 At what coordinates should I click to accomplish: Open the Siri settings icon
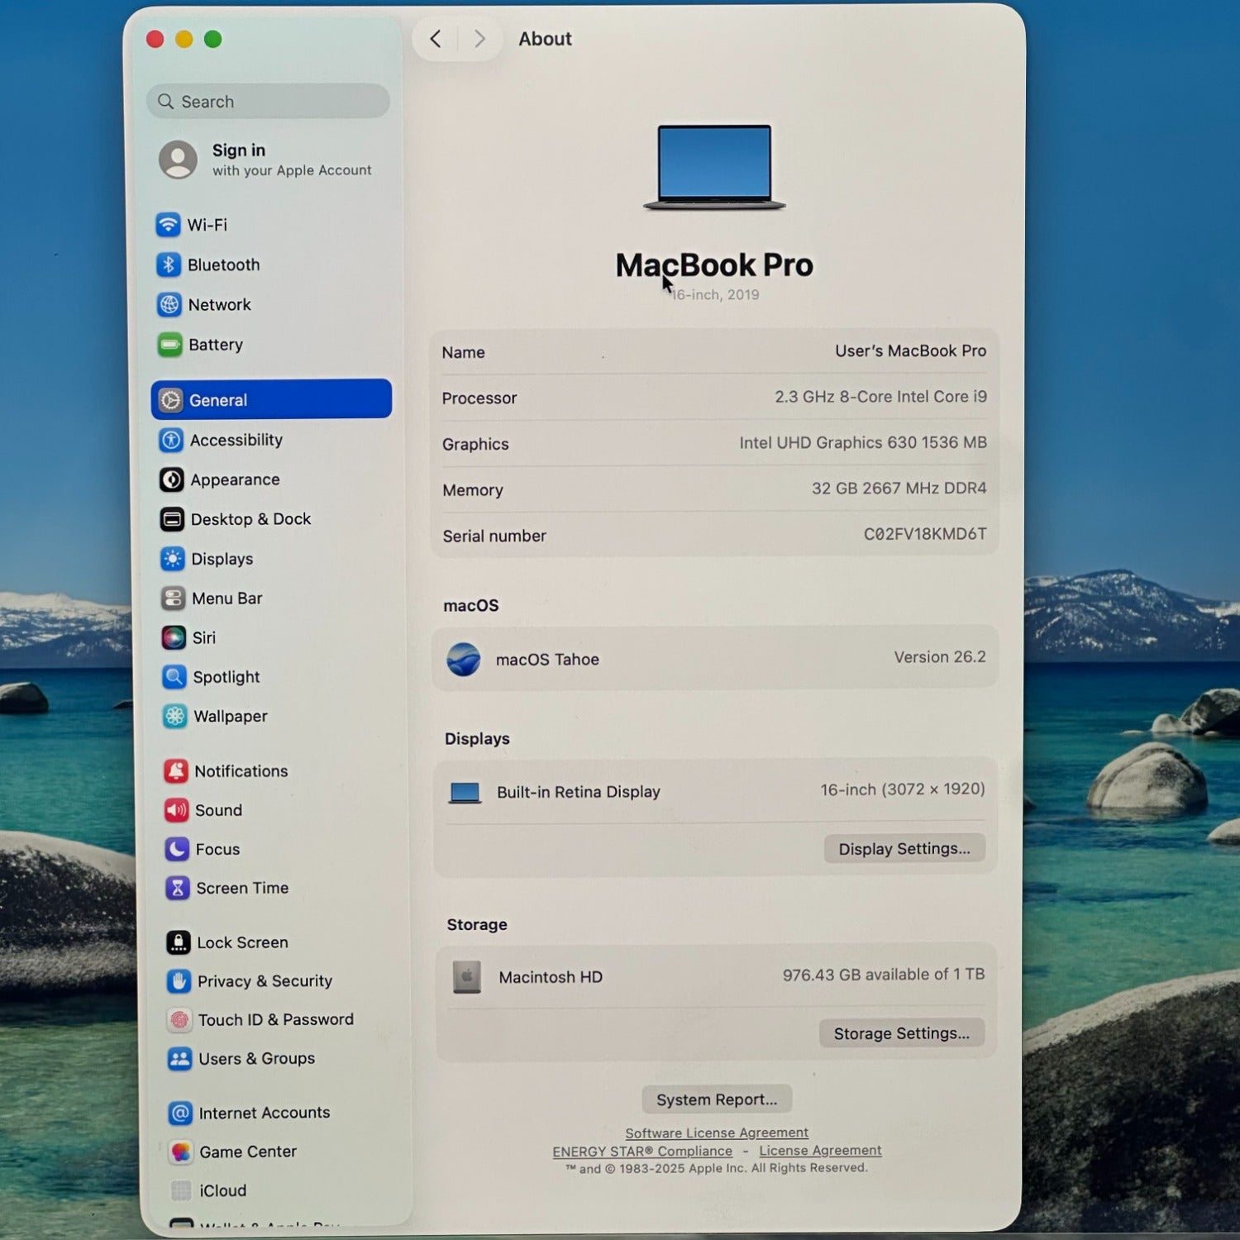(174, 637)
